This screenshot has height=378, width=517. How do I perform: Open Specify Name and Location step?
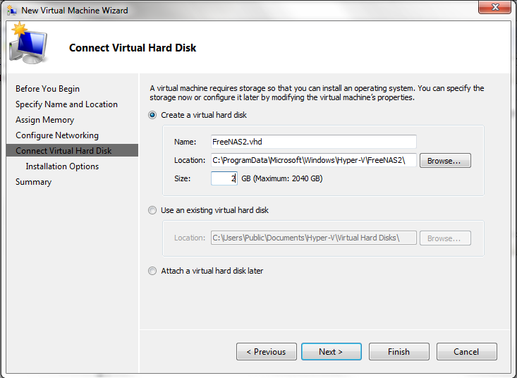click(x=66, y=104)
